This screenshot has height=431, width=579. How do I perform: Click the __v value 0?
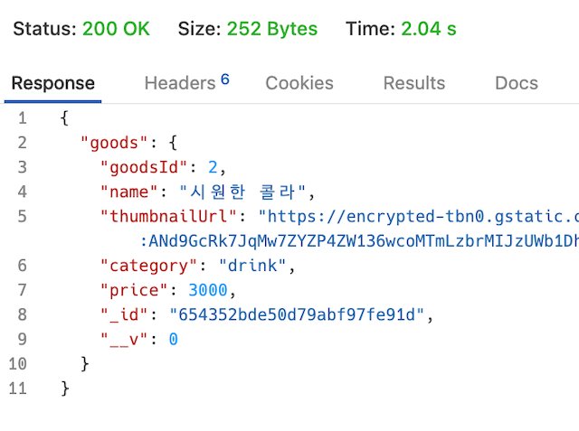pyautogui.click(x=173, y=339)
